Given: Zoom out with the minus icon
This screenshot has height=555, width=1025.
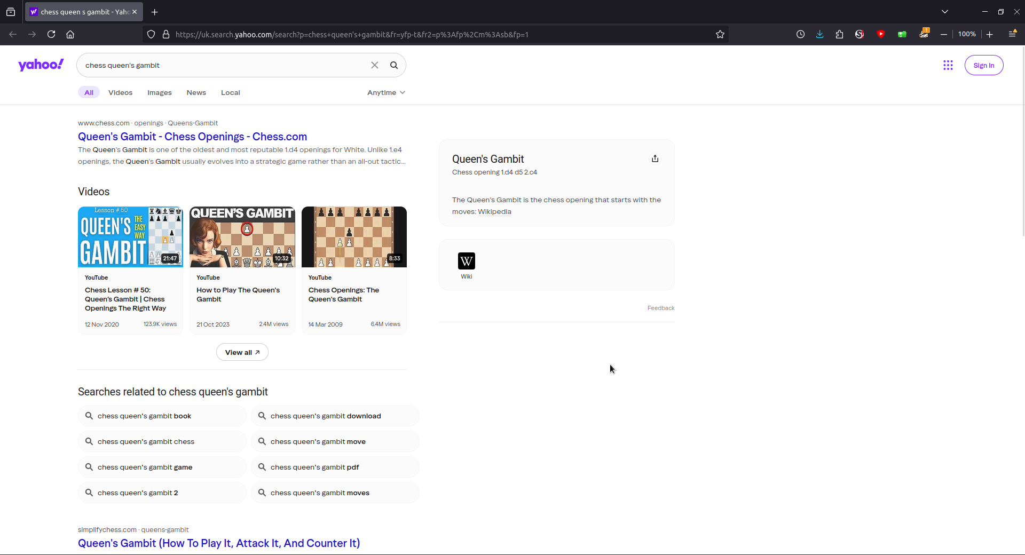Looking at the screenshot, I should pyautogui.click(x=944, y=34).
